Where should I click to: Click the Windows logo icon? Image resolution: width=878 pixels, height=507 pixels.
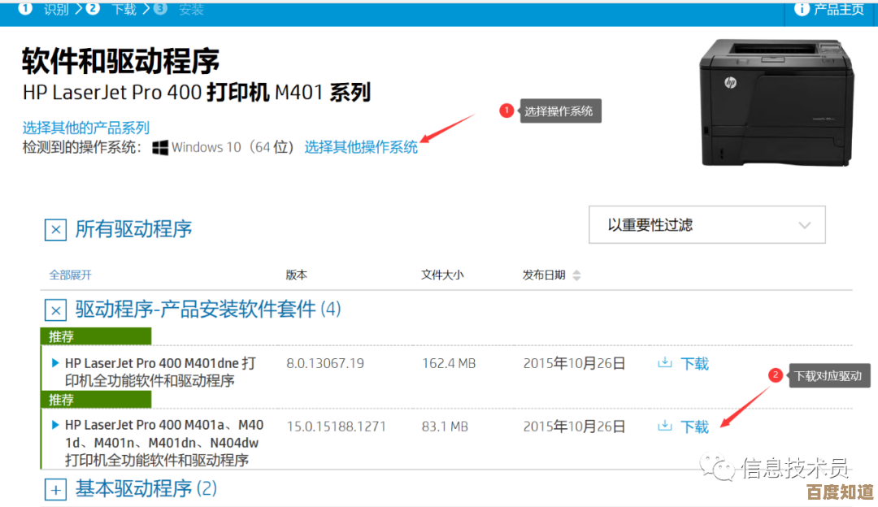coord(160,147)
